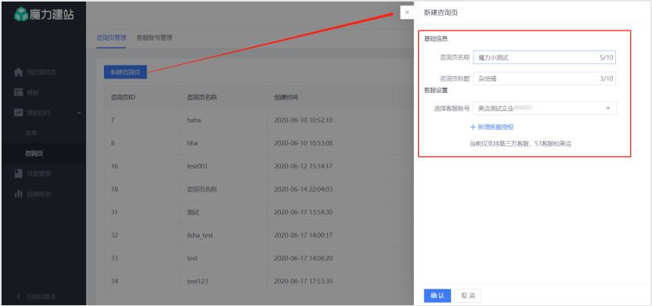652x306 pixels.
Task: Click the 营销组件 chart icon
Action: coord(18,113)
